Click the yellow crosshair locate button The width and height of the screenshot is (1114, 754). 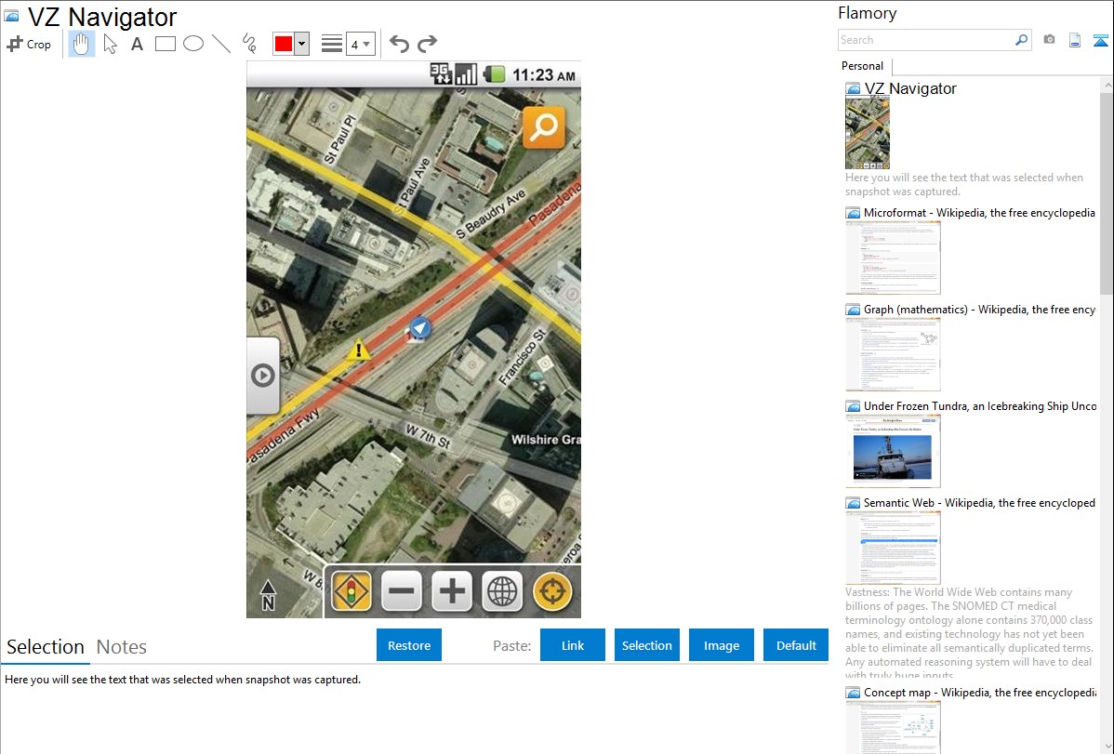click(552, 591)
